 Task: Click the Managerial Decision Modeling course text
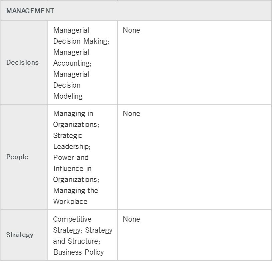coord(71,85)
